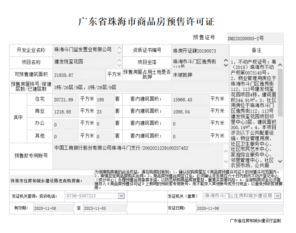The height and width of the screenshot is (233, 296).
Task: Click down arrow in 项目坐落 field
Action: (x=226, y=65)
